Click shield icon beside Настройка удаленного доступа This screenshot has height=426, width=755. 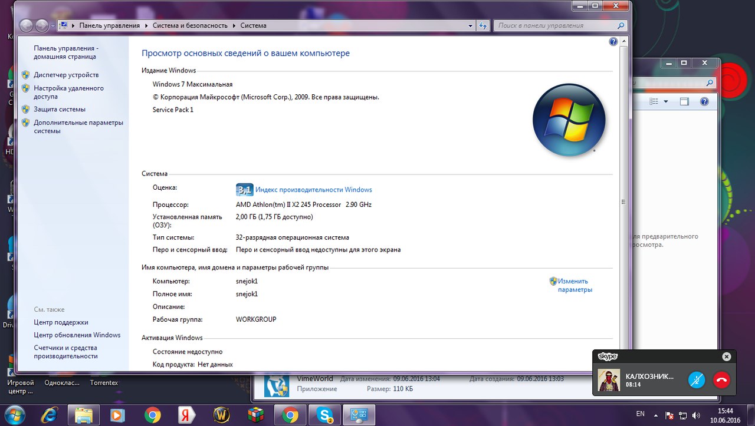(x=25, y=88)
